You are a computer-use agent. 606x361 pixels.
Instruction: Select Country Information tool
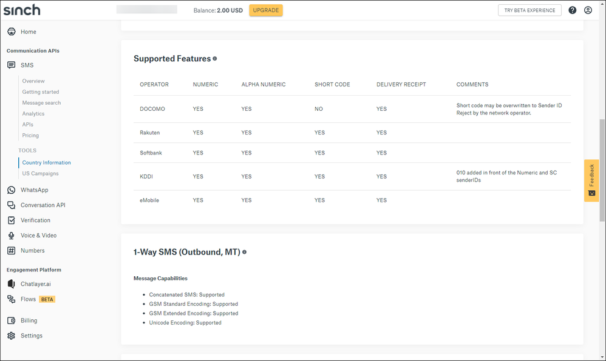(46, 162)
